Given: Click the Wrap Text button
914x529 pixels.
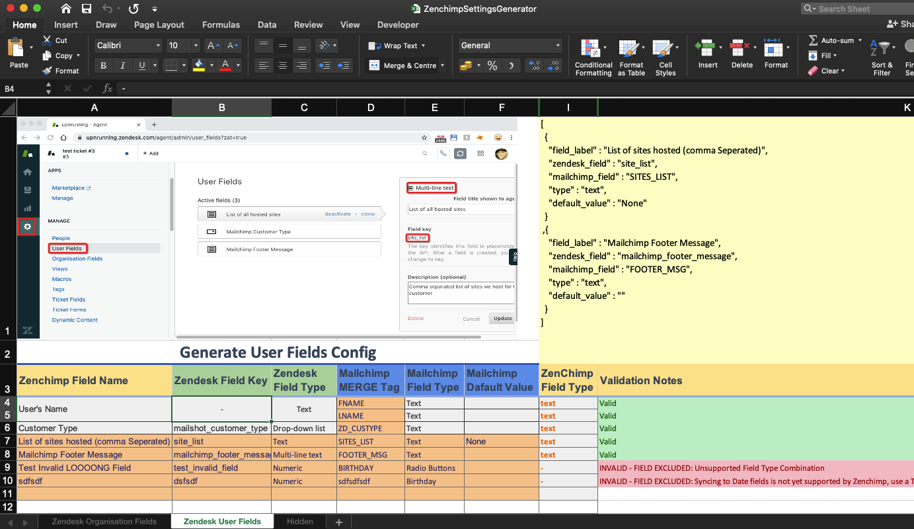Looking at the screenshot, I should tap(397, 46).
